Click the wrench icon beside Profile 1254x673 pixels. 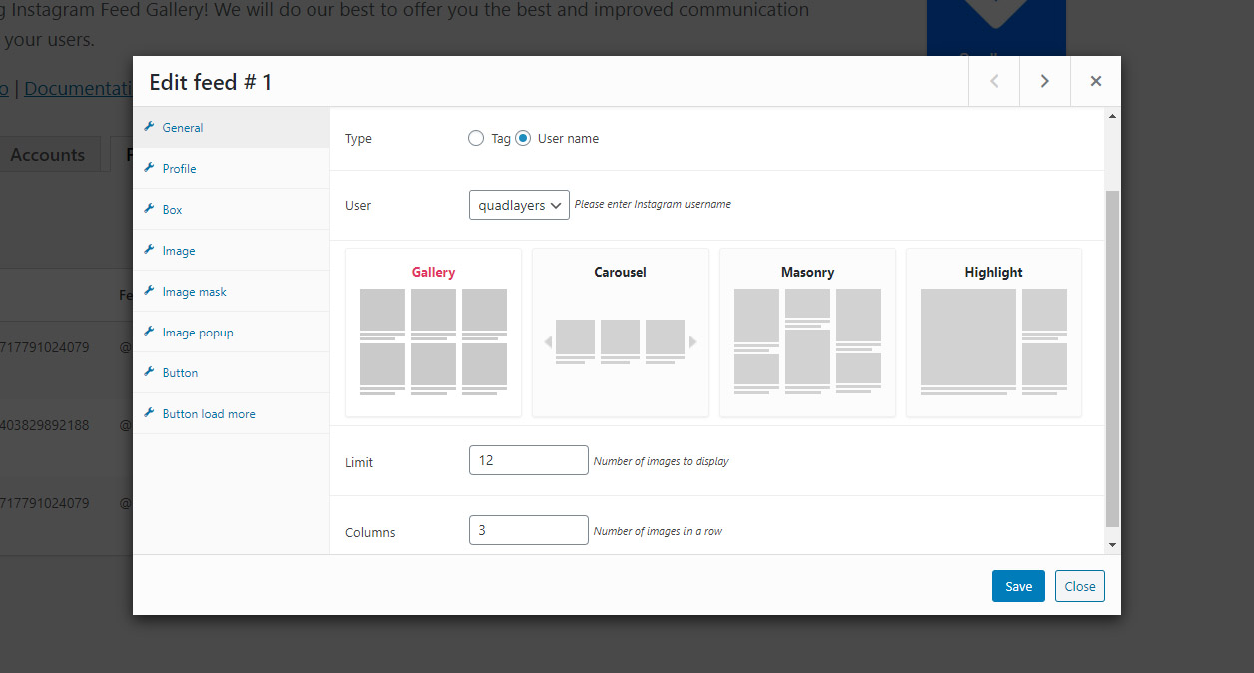(x=149, y=168)
